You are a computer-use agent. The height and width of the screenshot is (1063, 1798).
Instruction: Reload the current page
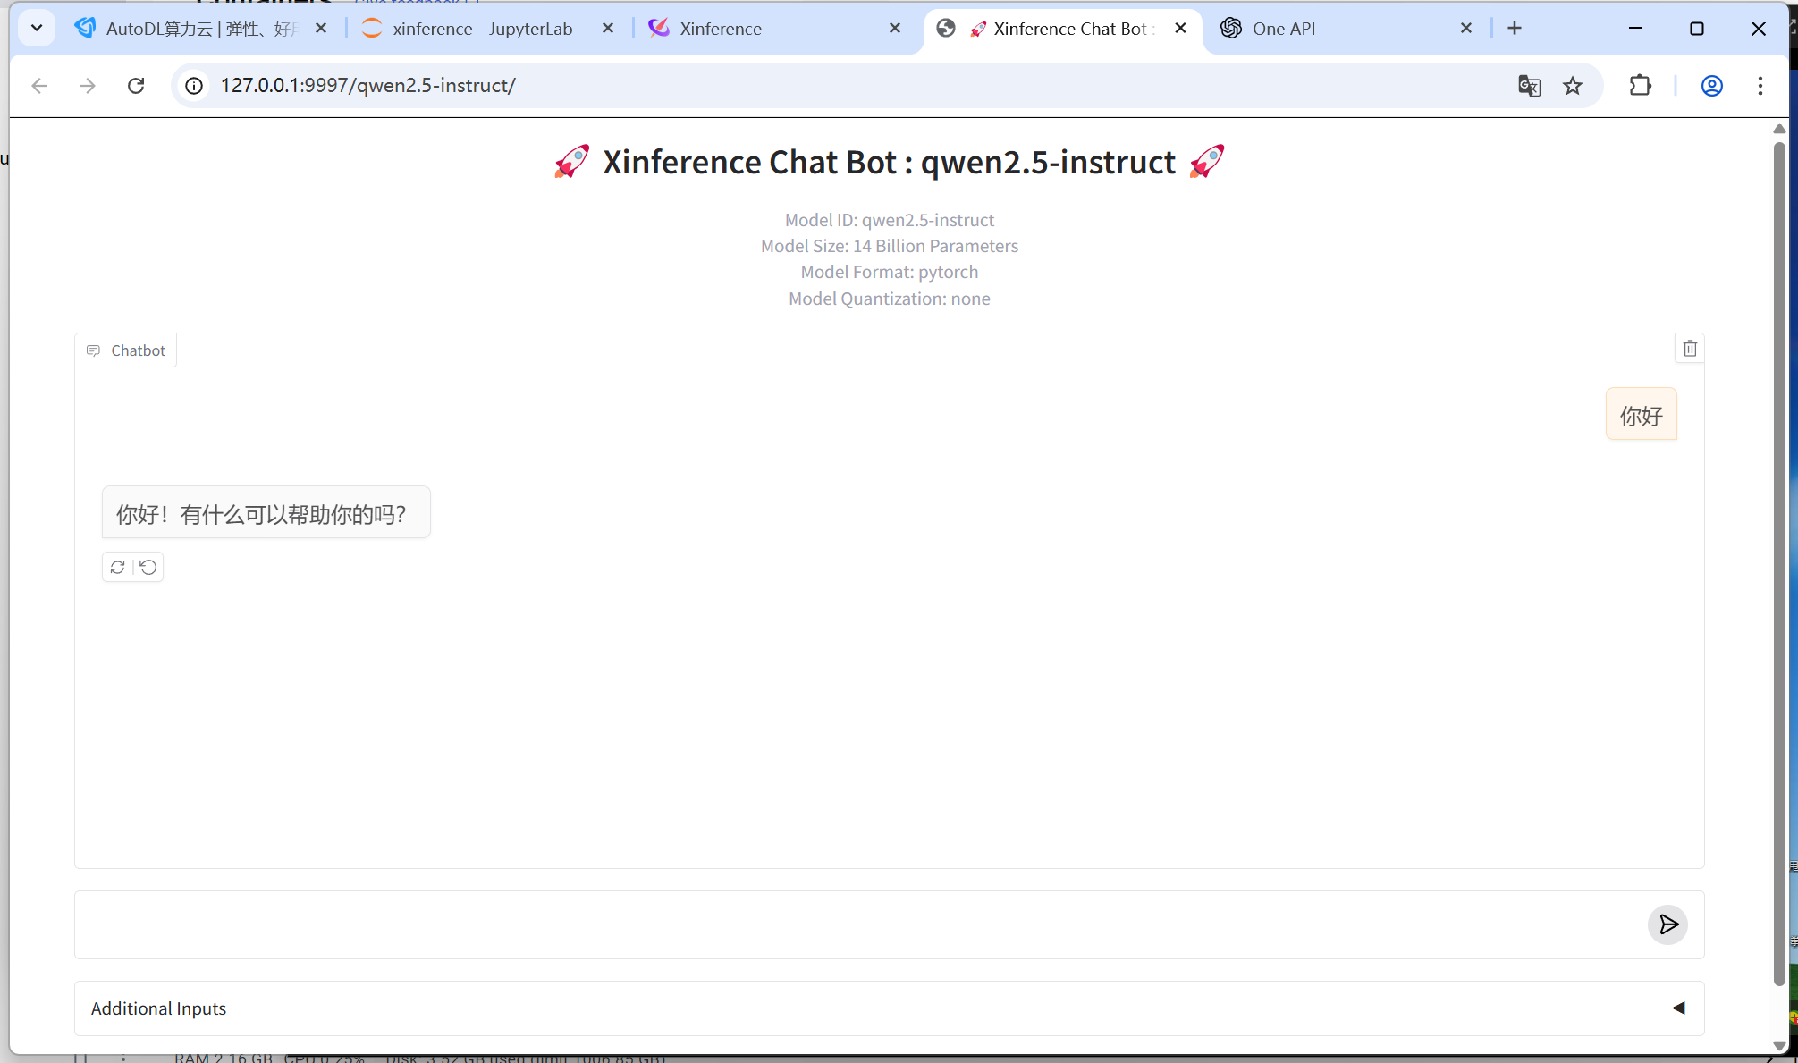(x=136, y=86)
